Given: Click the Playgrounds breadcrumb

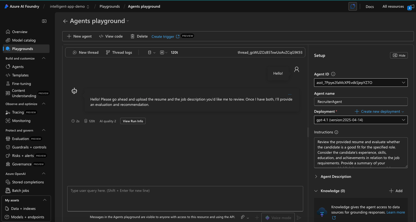Looking at the screenshot, I should pyautogui.click(x=110, y=6).
